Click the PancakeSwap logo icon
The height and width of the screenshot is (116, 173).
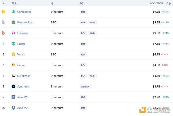14,23
